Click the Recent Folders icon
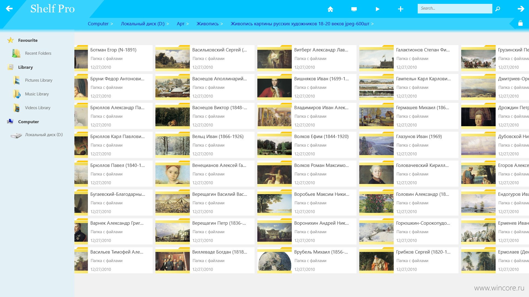Image resolution: width=529 pixels, height=297 pixels. pyautogui.click(x=16, y=53)
